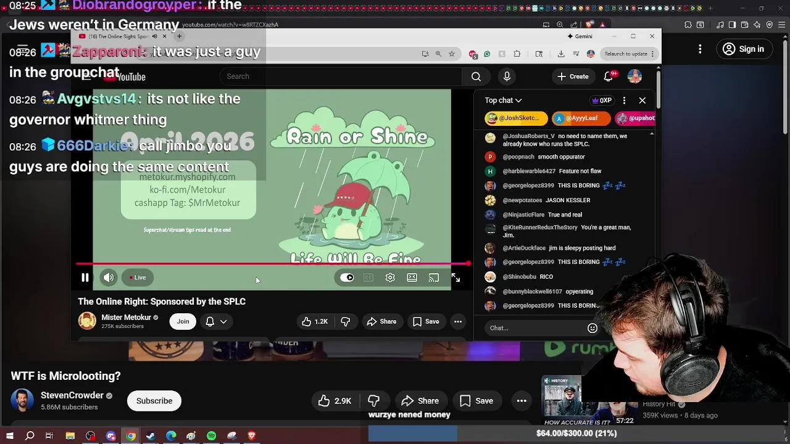Jump to Live on the stream
Screen dimensions: 790x444
tap(137, 277)
